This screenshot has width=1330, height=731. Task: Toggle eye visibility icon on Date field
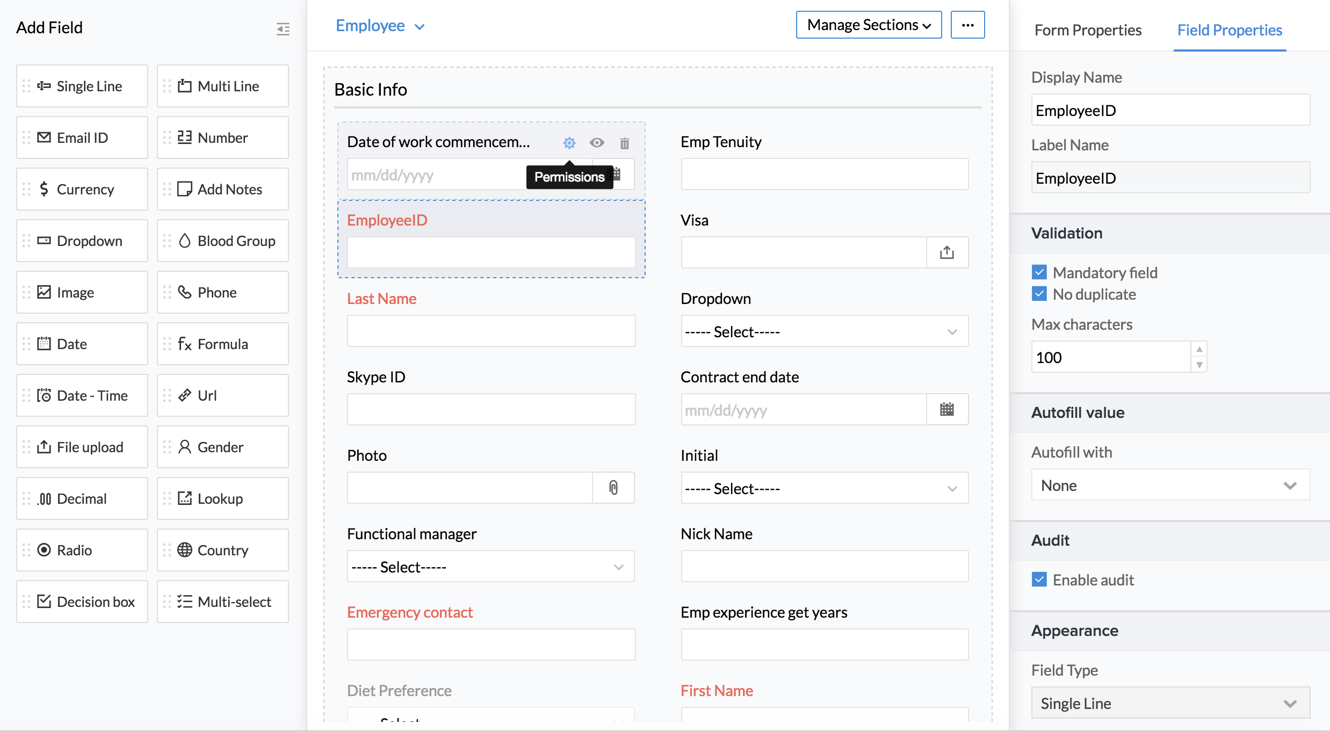[x=597, y=143]
